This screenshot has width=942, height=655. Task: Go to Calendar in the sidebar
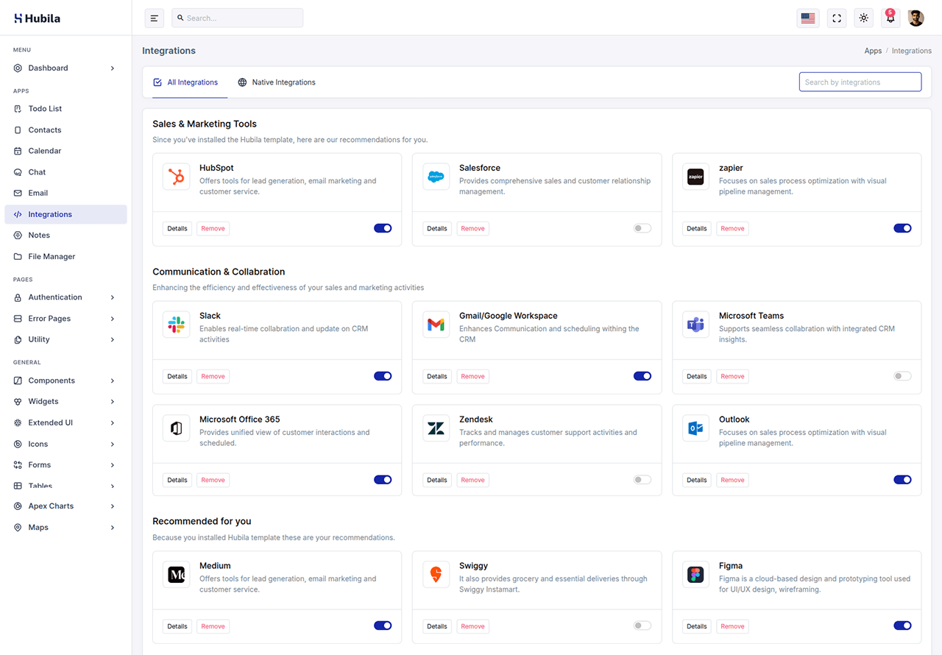click(x=65, y=151)
